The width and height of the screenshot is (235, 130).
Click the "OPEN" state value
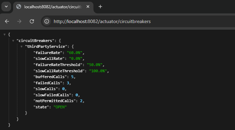pyautogui.click(x=60, y=107)
